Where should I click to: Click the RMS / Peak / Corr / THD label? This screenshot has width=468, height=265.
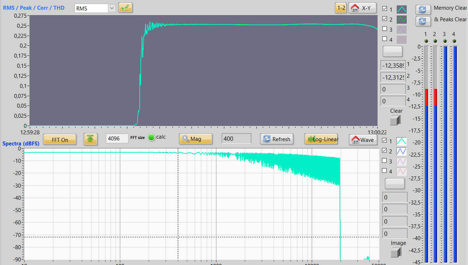point(34,8)
